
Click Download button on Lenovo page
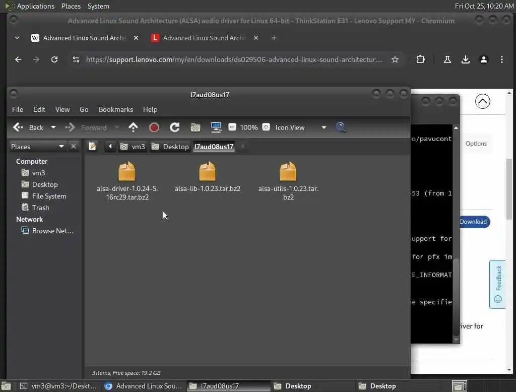pos(475,222)
